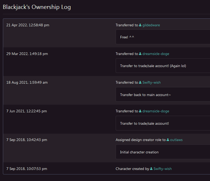
Task: Select the "(Again lol)" transfer note
Action: pyautogui.click(x=163, y=66)
